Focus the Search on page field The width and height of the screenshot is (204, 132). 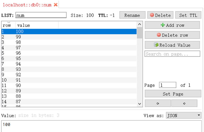pyautogui.click(x=172, y=54)
